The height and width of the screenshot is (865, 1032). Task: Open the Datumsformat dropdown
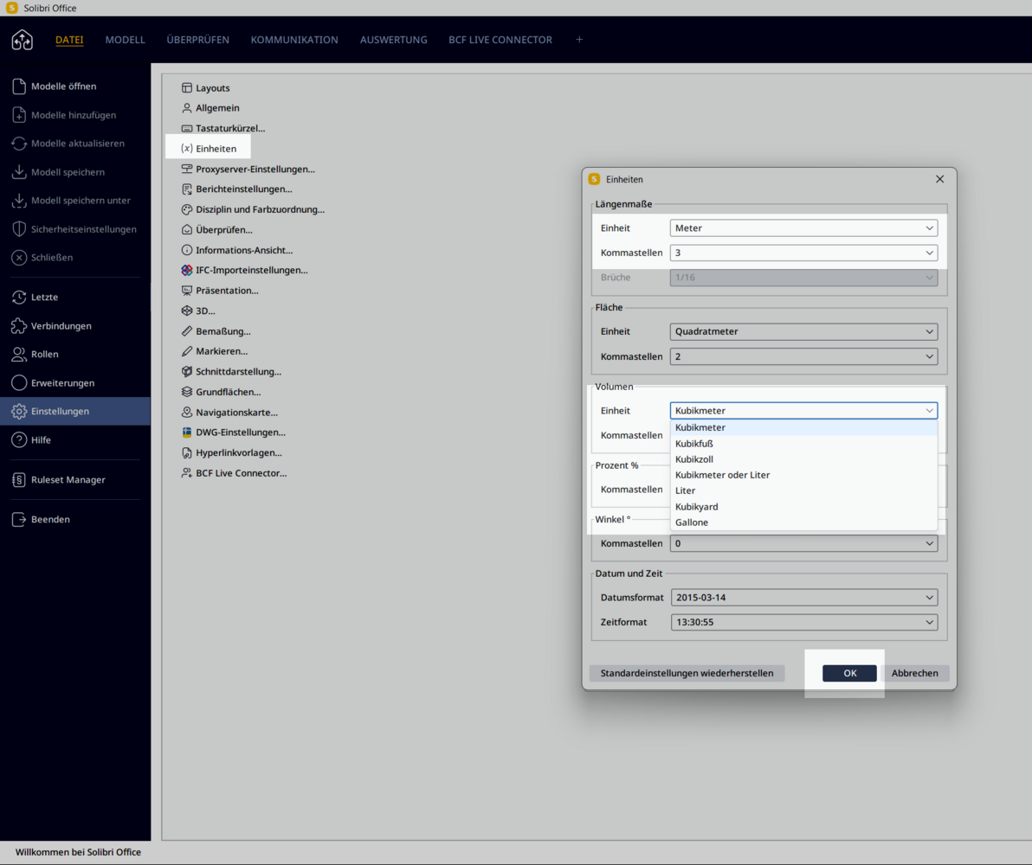click(x=804, y=597)
